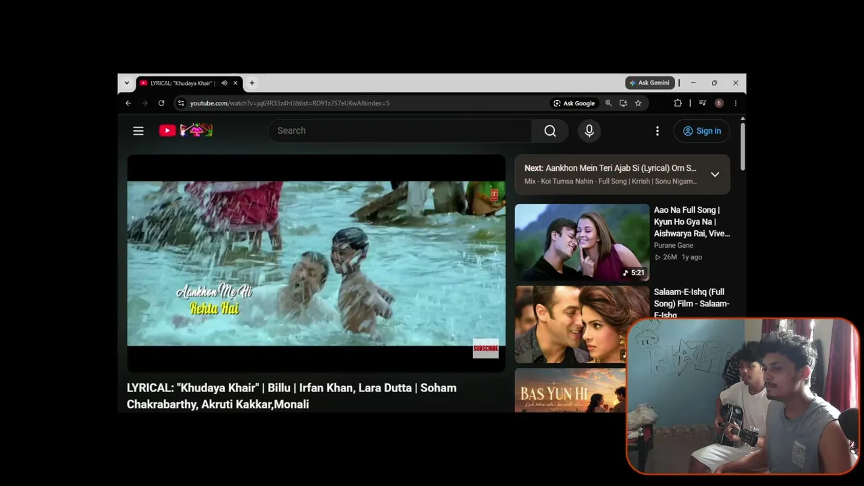View site information icon in address bar
The height and width of the screenshot is (486, 864).
coord(181,103)
